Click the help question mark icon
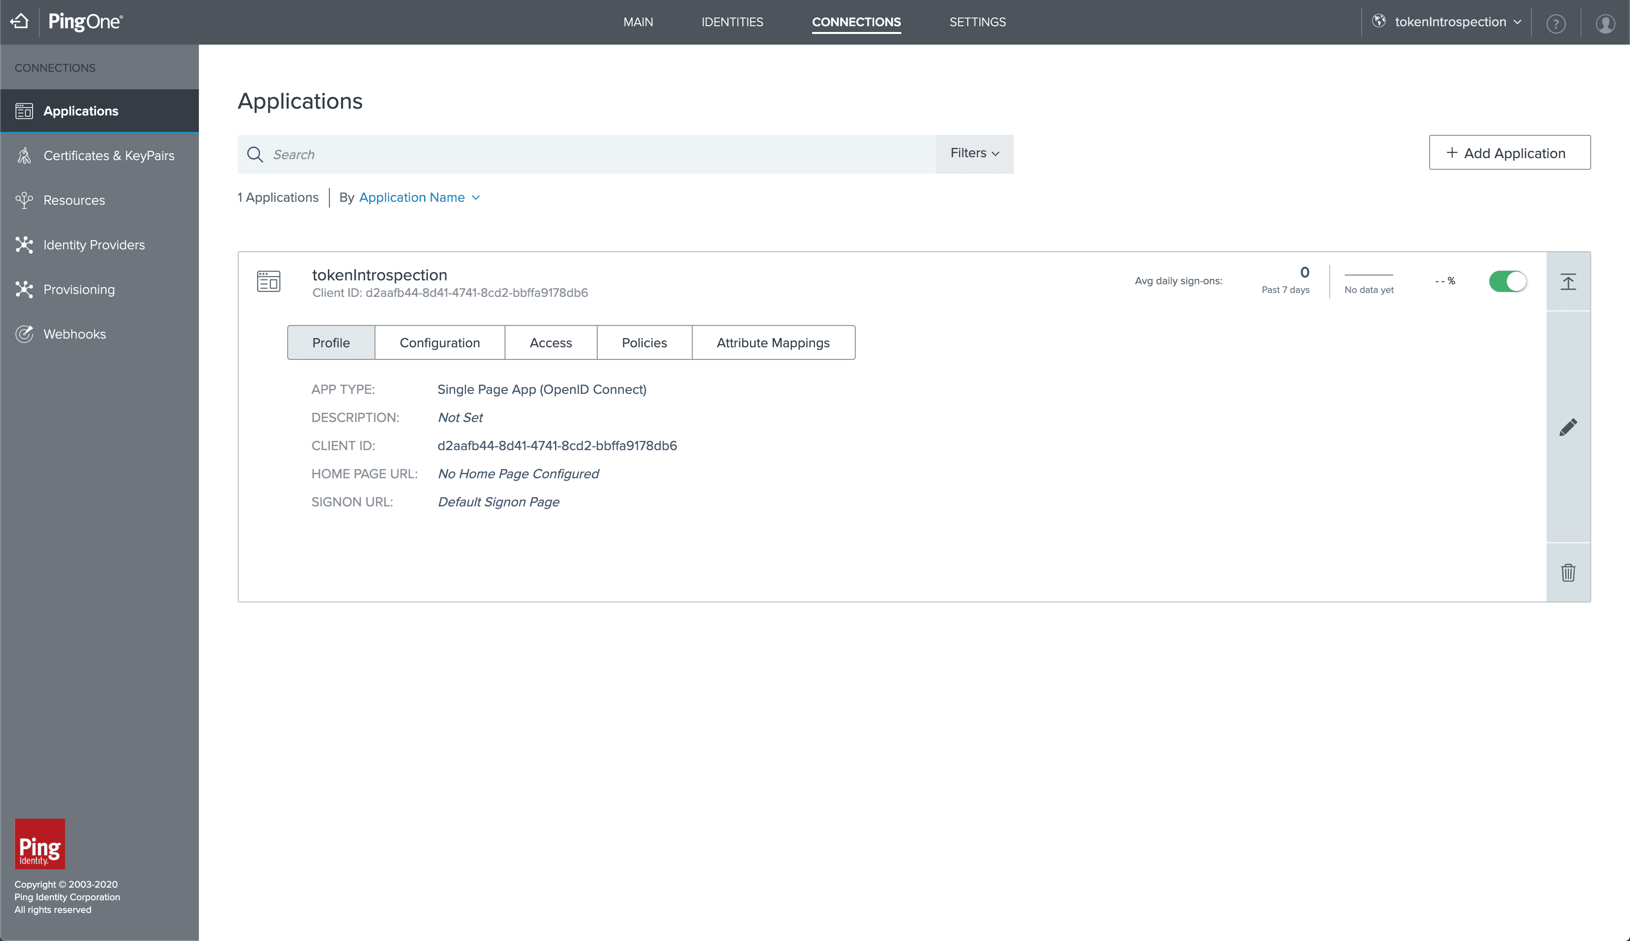 pos(1556,24)
